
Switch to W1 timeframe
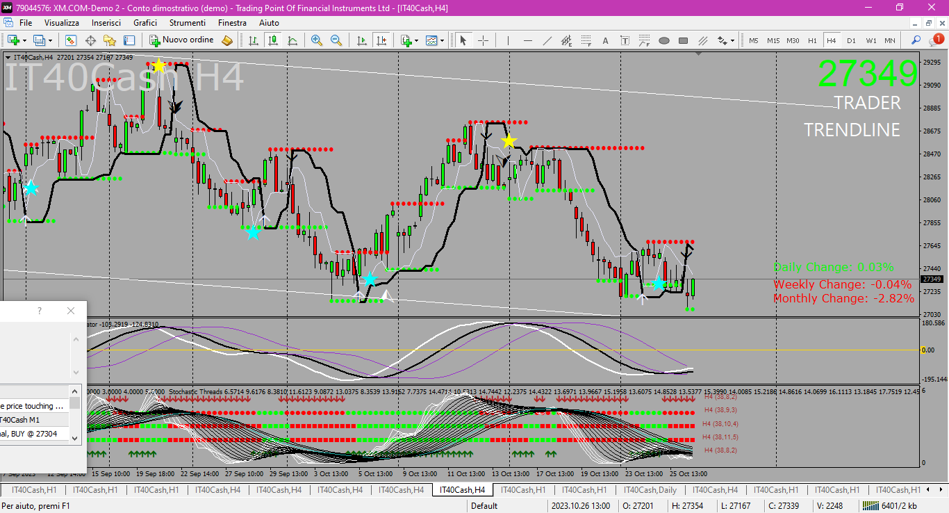tap(870, 40)
